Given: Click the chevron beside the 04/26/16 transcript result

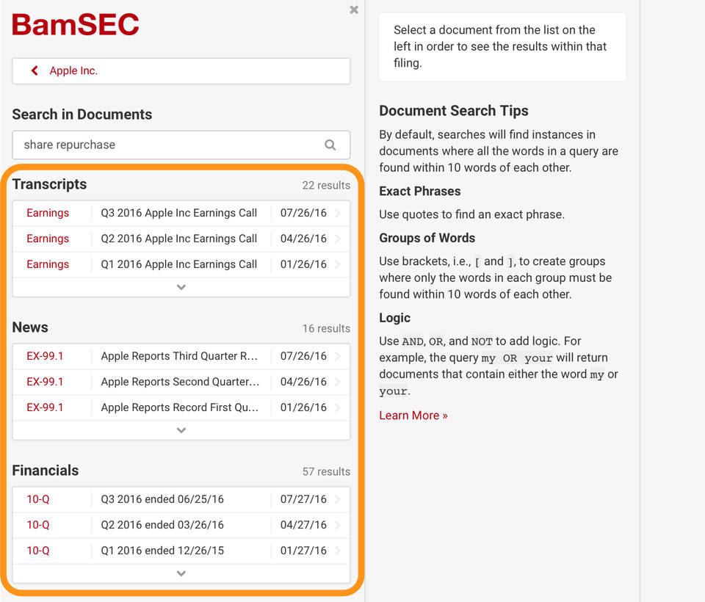Looking at the screenshot, I should [x=340, y=238].
